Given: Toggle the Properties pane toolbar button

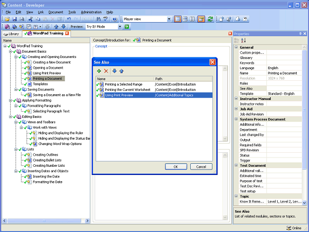Looking at the screenshot, I should coord(201,19).
